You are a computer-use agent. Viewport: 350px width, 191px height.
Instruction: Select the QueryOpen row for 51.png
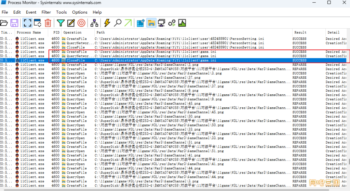173,151
